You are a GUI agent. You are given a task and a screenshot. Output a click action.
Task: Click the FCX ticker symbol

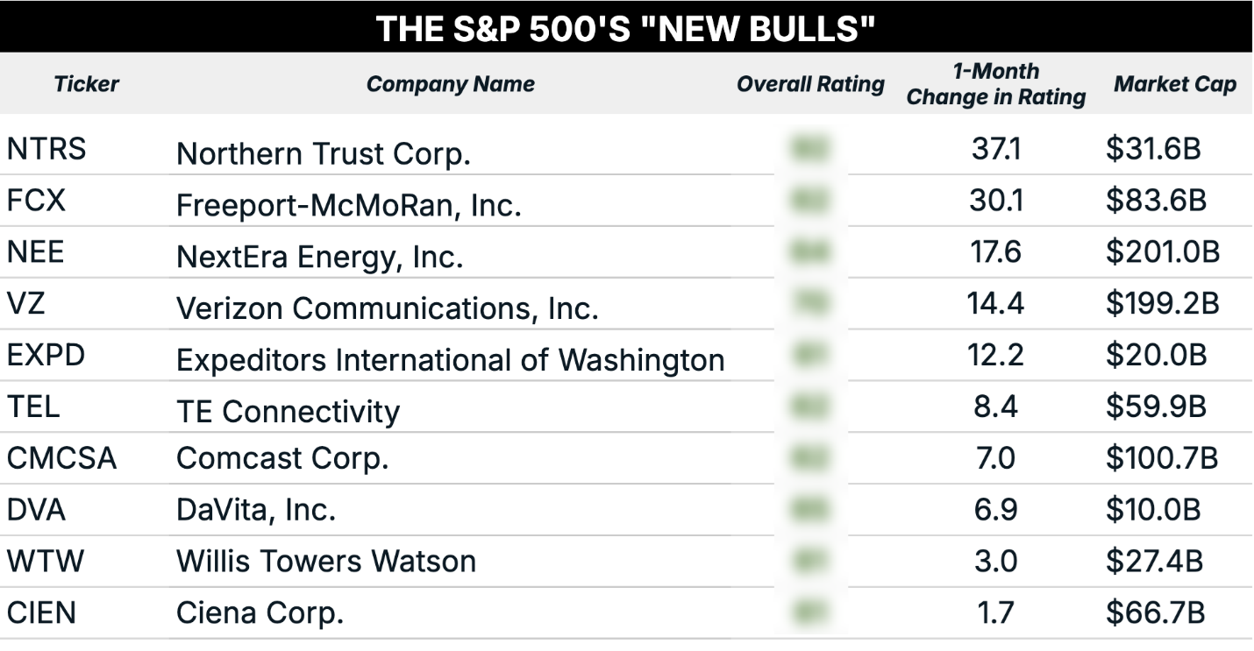pyautogui.click(x=36, y=202)
